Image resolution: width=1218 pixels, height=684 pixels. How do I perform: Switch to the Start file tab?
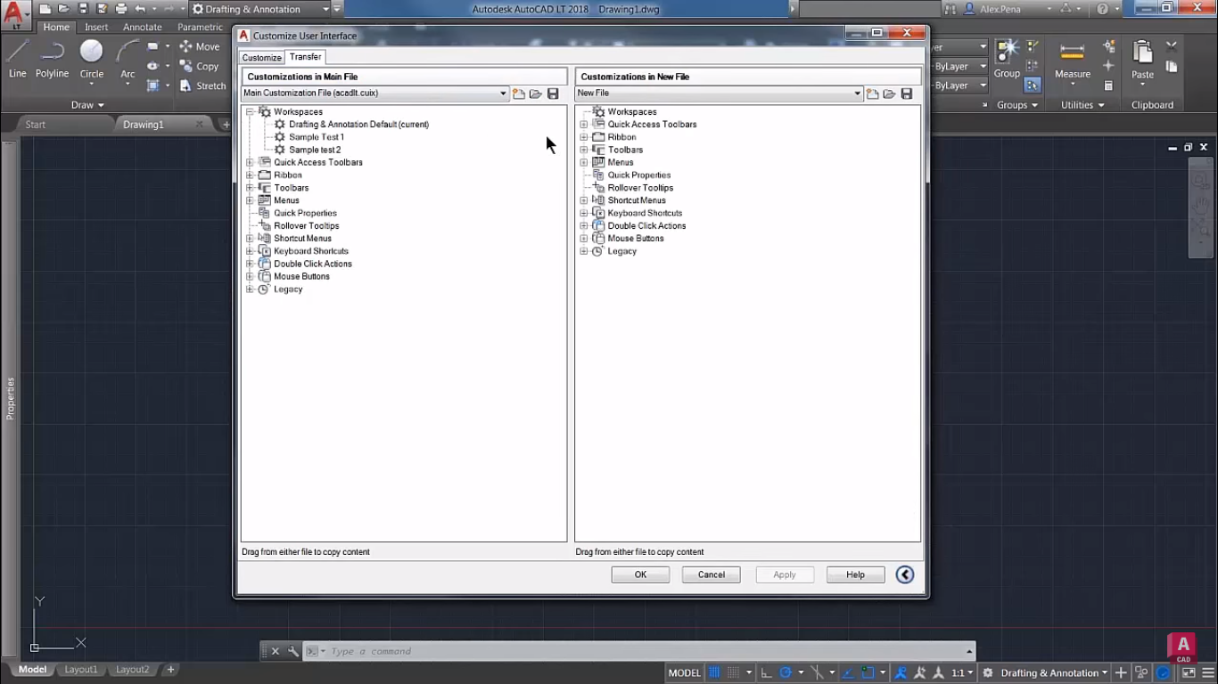[36, 125]
